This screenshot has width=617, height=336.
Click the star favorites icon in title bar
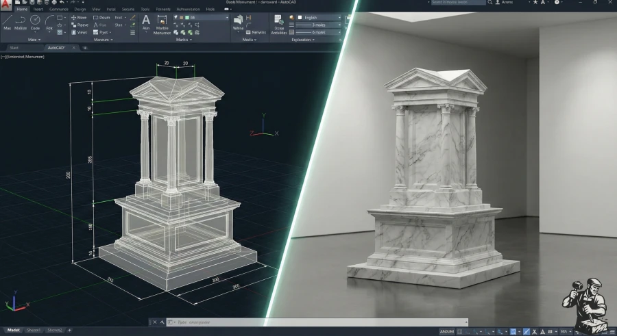535,2
